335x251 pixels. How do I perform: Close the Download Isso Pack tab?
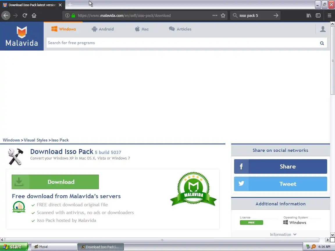(60, 5)
